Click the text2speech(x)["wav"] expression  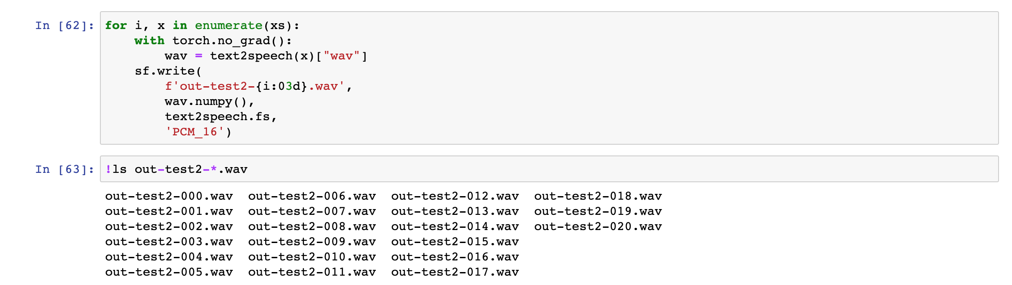click(289, 56)
